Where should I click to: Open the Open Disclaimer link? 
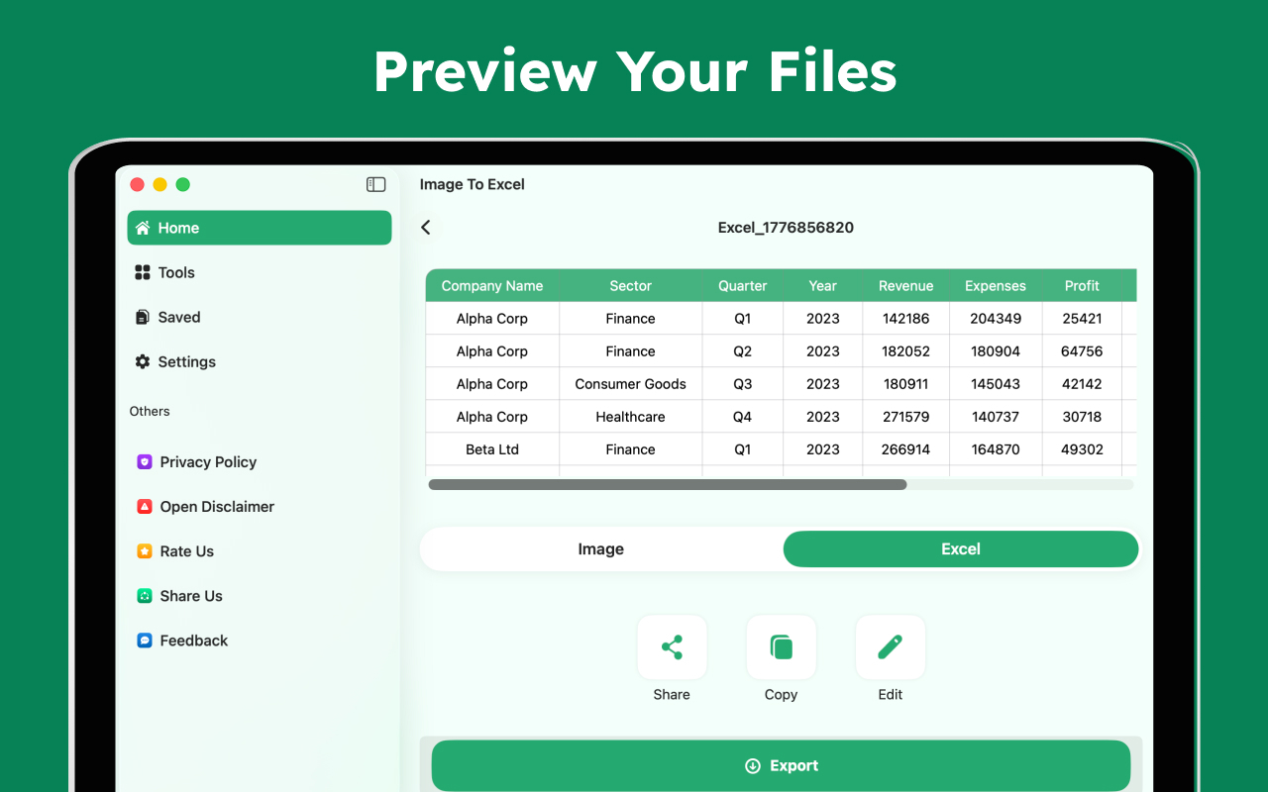[x=217, y=506]
